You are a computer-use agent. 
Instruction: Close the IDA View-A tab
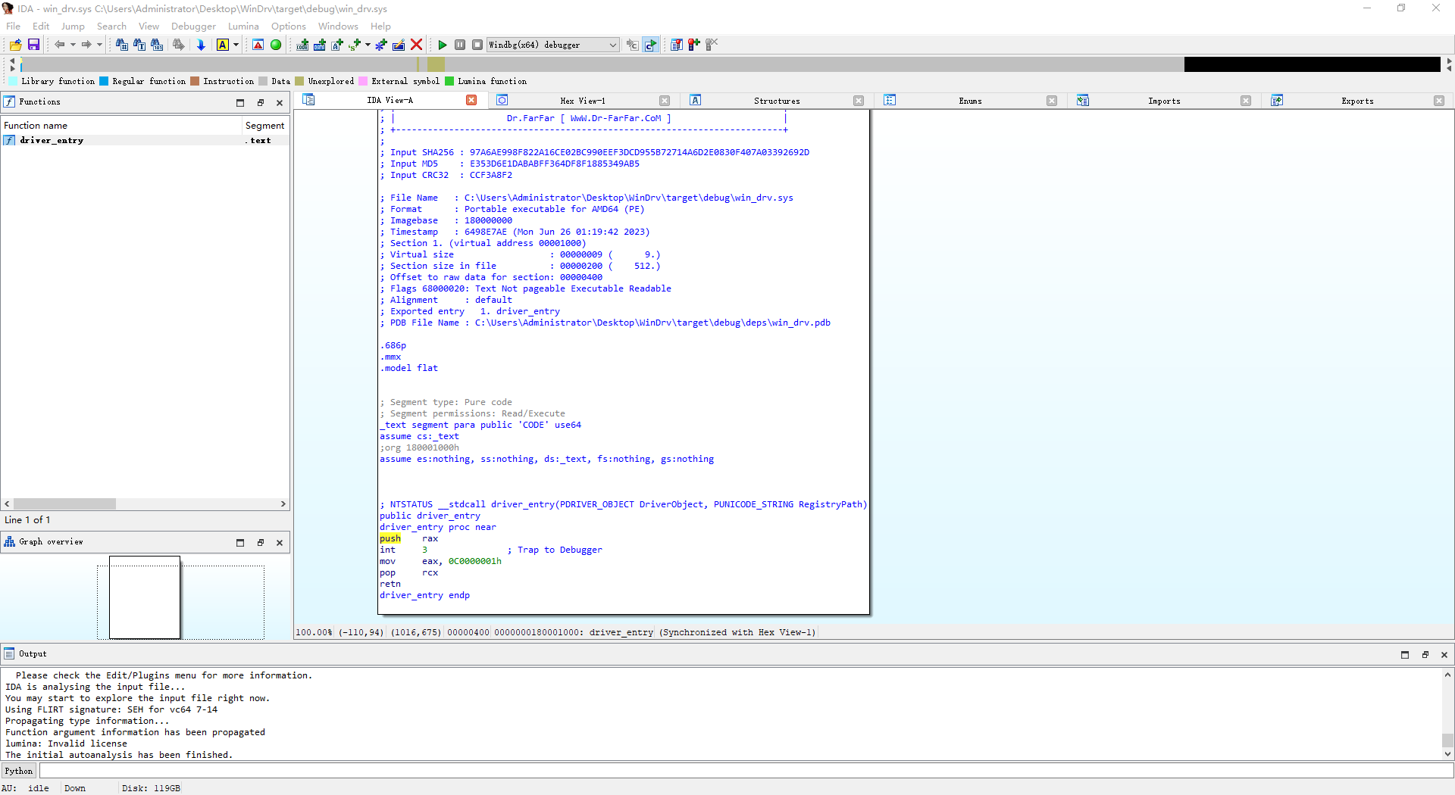point(471,100)
